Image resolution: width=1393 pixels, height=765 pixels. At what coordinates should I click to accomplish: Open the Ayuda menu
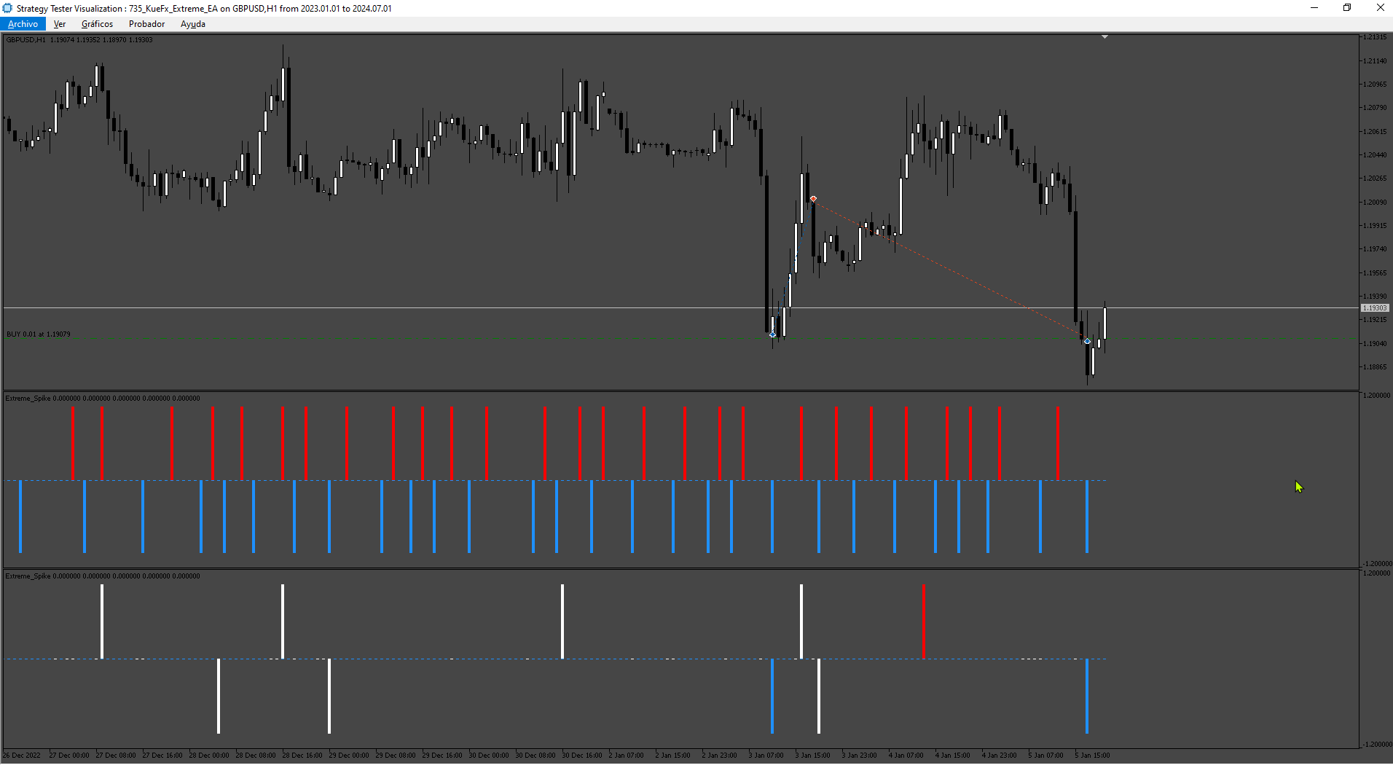click(193, 24)
